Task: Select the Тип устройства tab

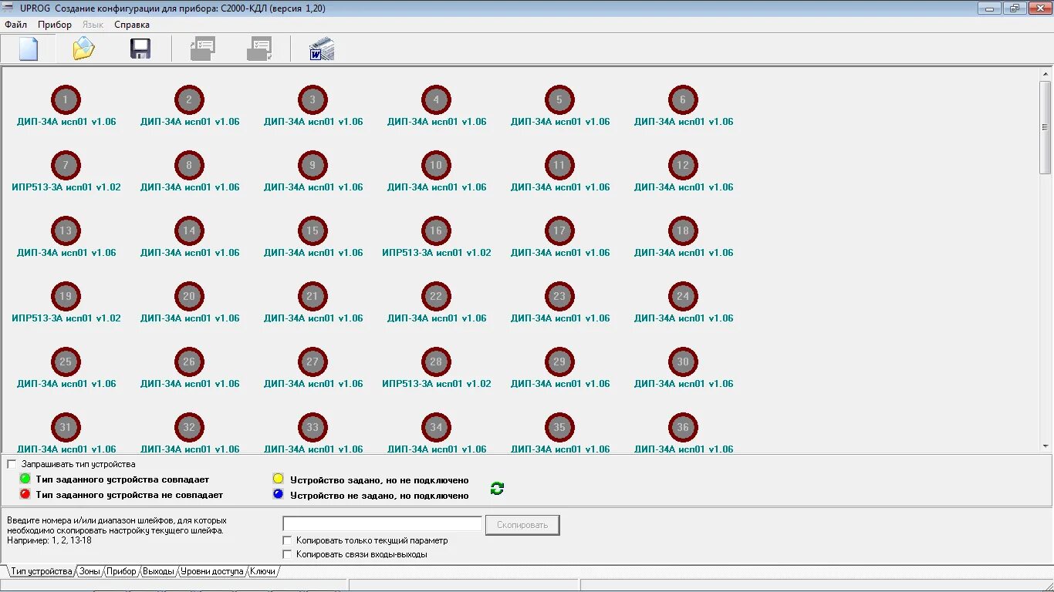Action: (41, 571)
